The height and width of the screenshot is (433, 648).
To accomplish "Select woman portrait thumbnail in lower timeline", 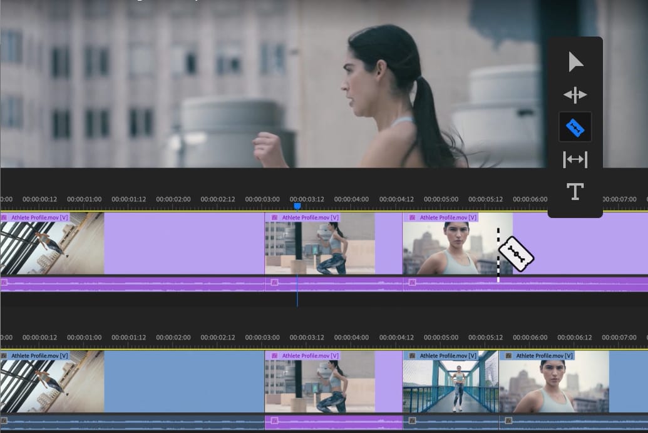I will [553, 385].
